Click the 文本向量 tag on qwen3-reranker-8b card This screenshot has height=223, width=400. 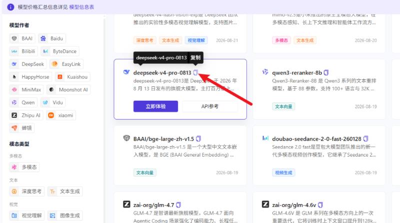pos(283,106)
